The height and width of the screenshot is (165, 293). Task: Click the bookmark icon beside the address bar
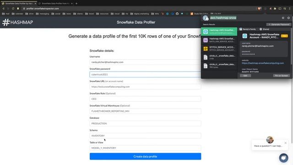18,9
